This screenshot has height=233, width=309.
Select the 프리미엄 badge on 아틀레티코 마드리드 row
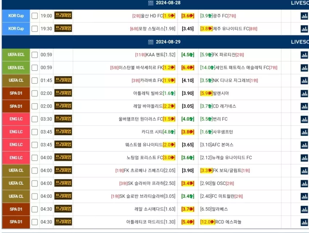[x=63, y=222]
